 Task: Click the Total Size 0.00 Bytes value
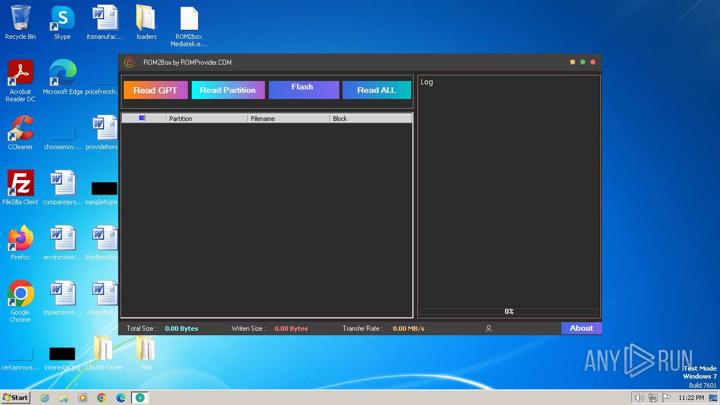(x=182, y=328)
